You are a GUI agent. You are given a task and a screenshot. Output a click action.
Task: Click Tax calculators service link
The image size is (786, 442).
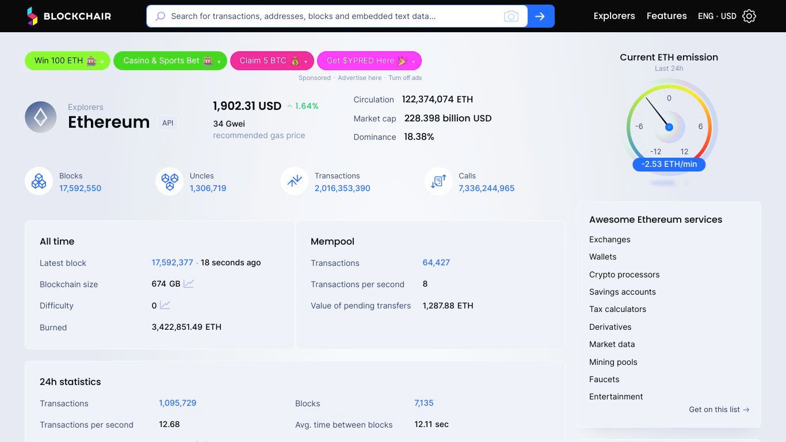[617, 309]
